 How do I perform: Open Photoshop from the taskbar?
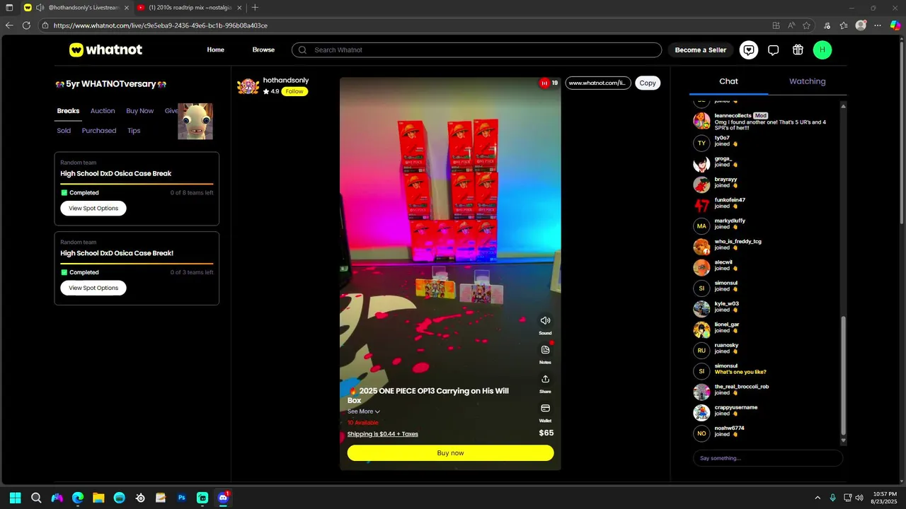(x=182, y=498)
